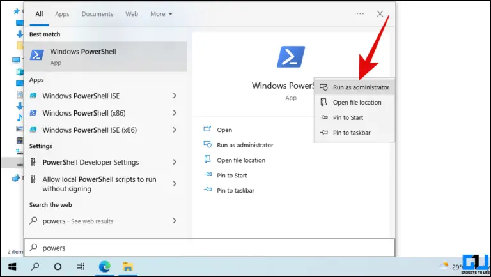
Task: Expand PowerShell Developer Settings arrow
Action: tap(175, 162)
